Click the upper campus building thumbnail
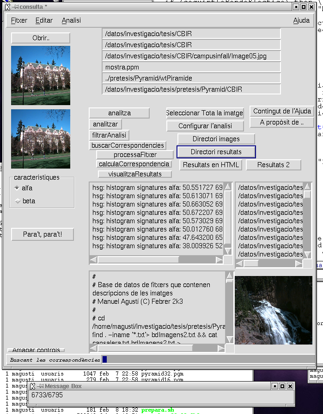 point(41,75)
